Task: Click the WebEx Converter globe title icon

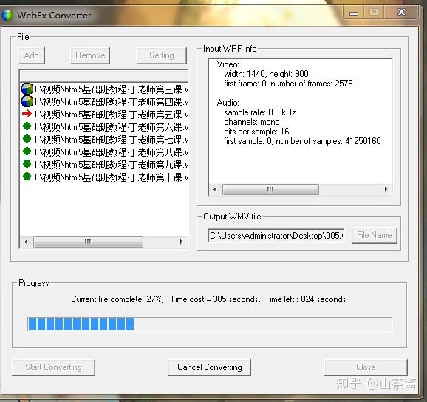Action: point(7,16)
